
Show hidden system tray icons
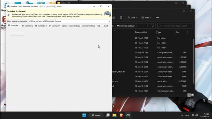click(182, 115)
